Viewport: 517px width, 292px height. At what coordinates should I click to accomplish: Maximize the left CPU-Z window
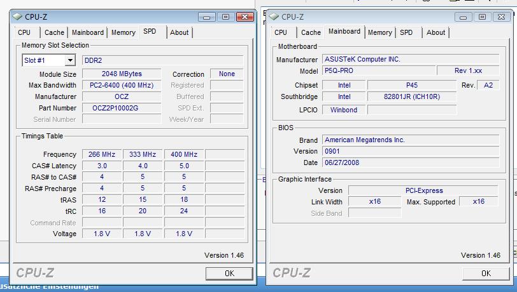[226, 17]
